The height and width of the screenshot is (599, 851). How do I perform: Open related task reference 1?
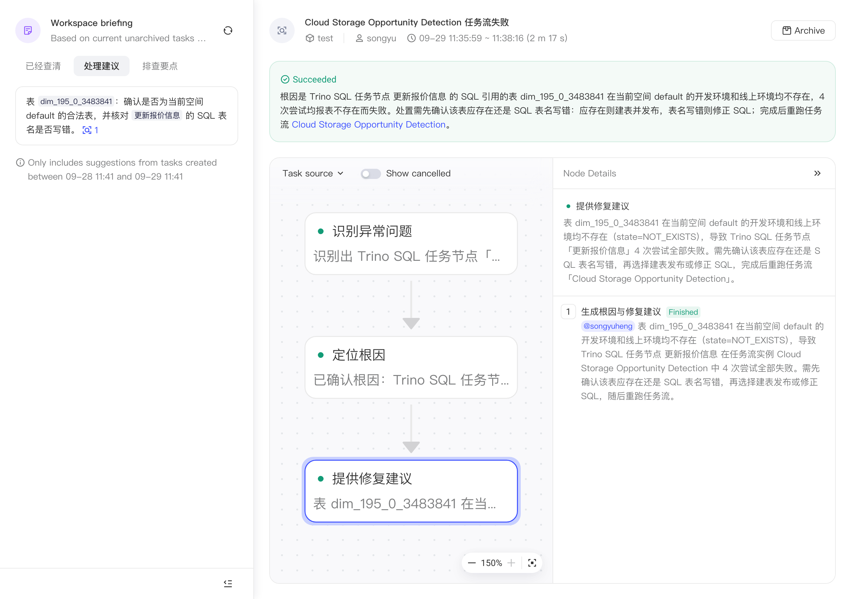point(90,130)
